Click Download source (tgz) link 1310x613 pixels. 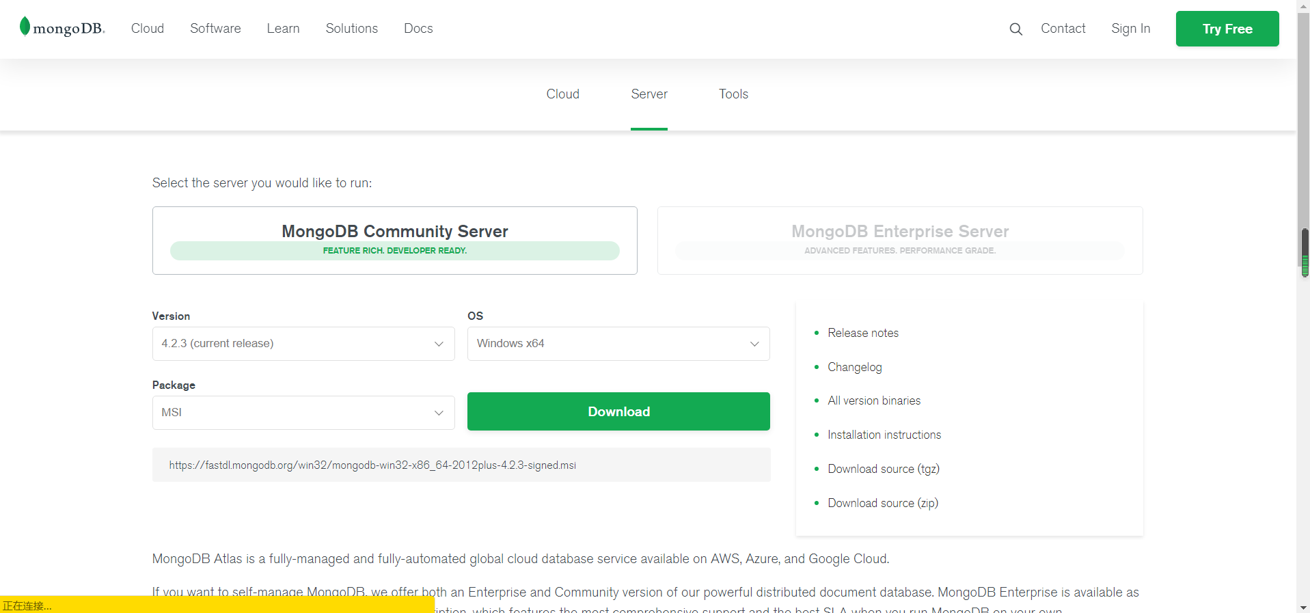point(884,469)
